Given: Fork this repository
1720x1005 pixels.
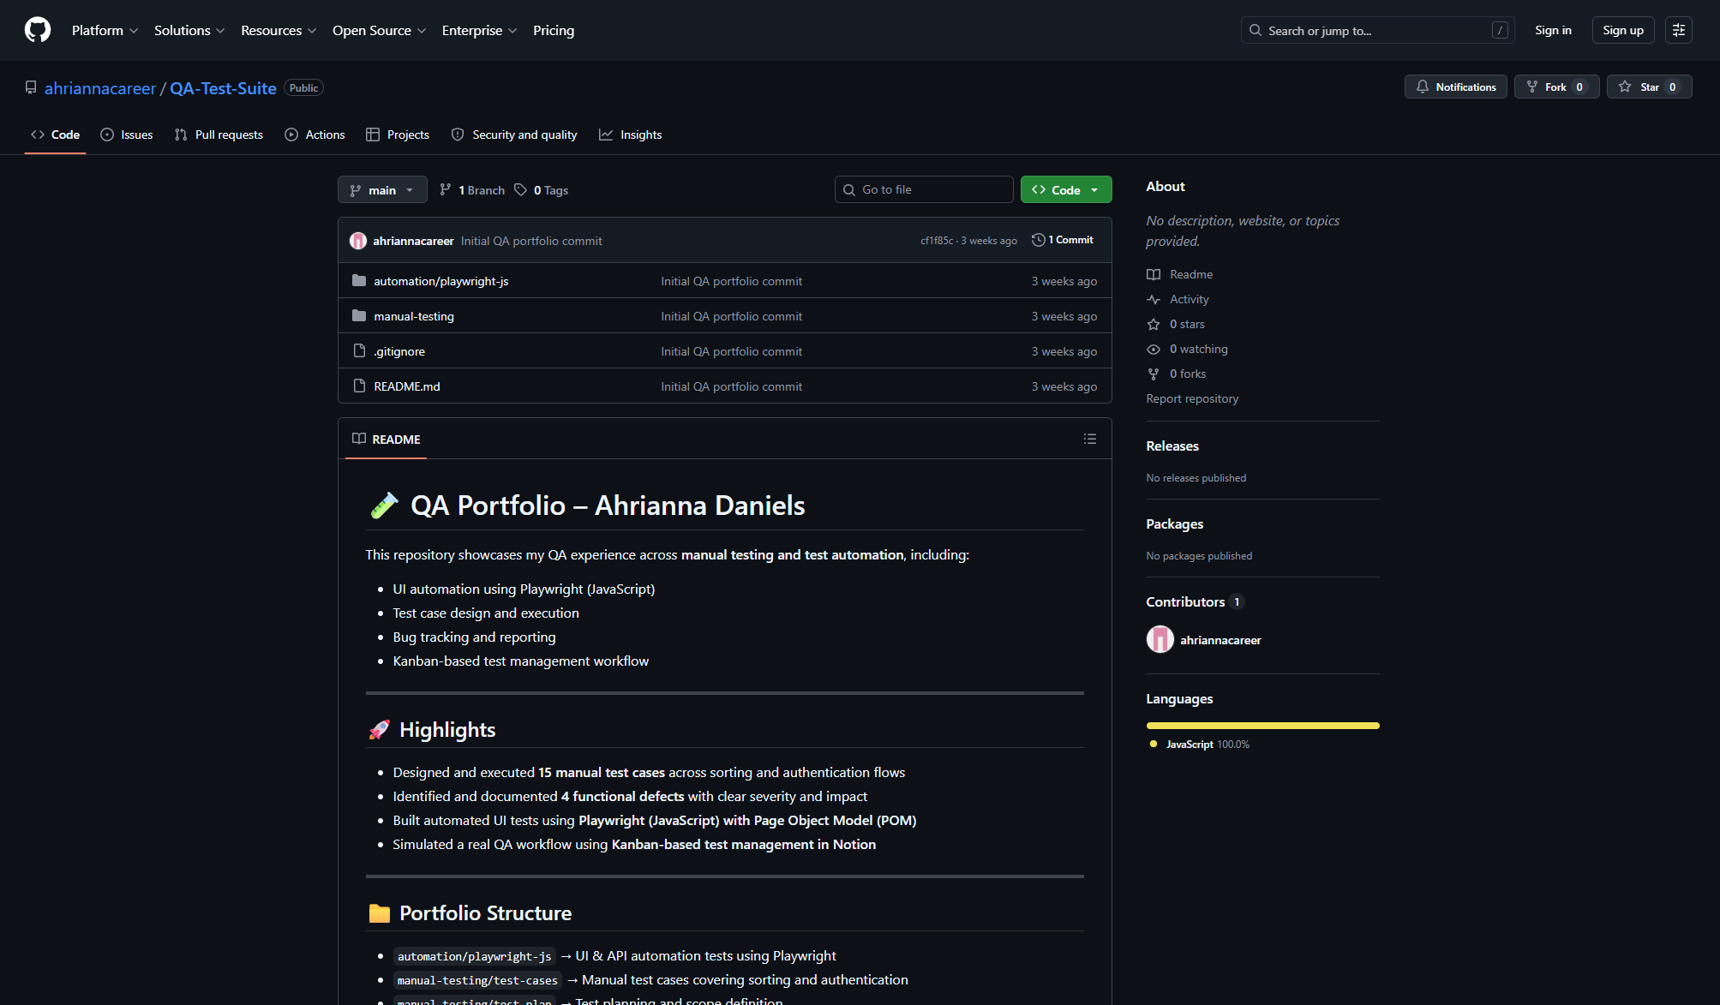Looking at the screenshot, I should tap(1556, 87).
